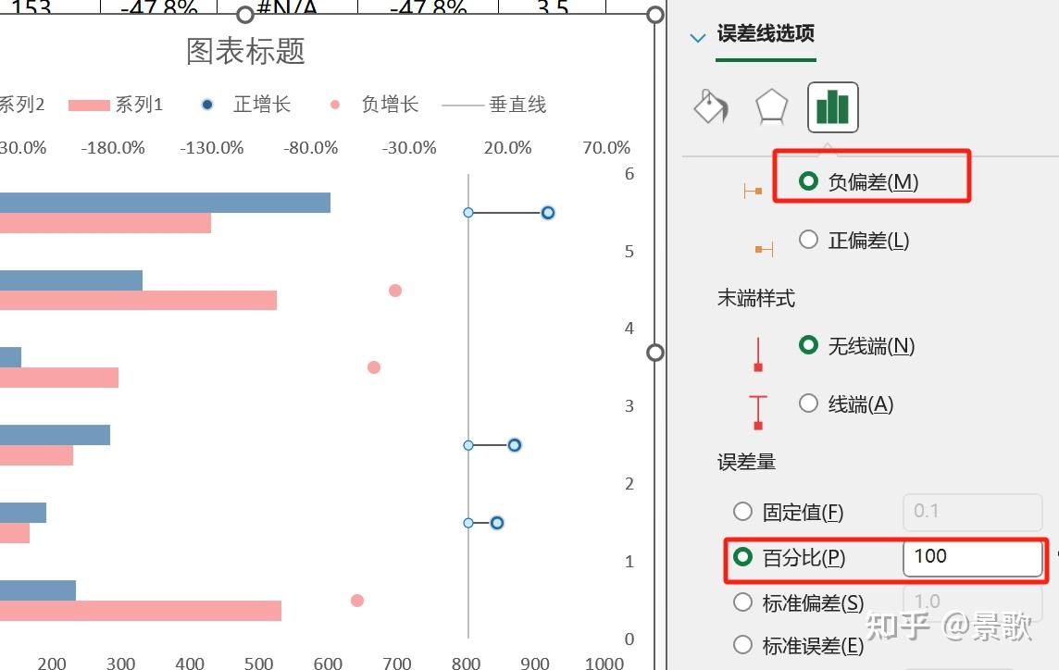Select the pink negative-growth marker near row 4
Viewport: 1059px width, 670px height.
pos(373,367)
